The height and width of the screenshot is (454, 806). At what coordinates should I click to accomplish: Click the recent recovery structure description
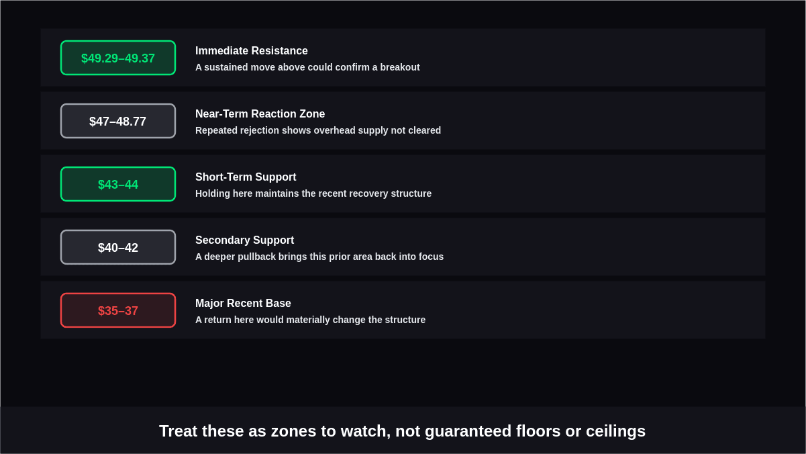[x=313, y=193]
